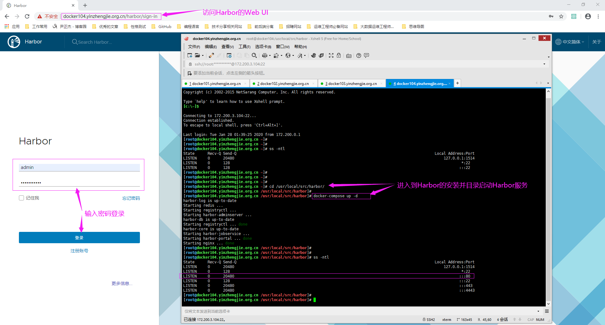605x325 pixels.
Task: Open the Chrome profile avatar icon
Action: [588, 16]
